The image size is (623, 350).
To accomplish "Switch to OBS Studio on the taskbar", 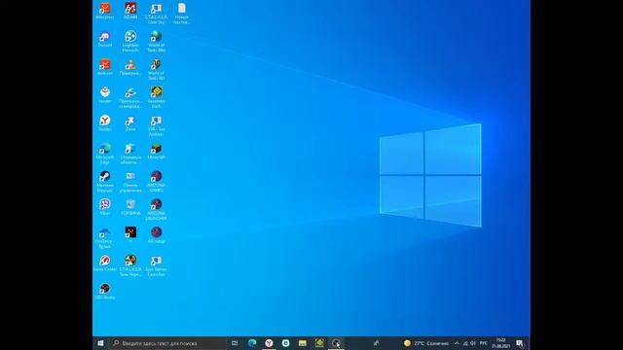I will (x=336, y=343).
